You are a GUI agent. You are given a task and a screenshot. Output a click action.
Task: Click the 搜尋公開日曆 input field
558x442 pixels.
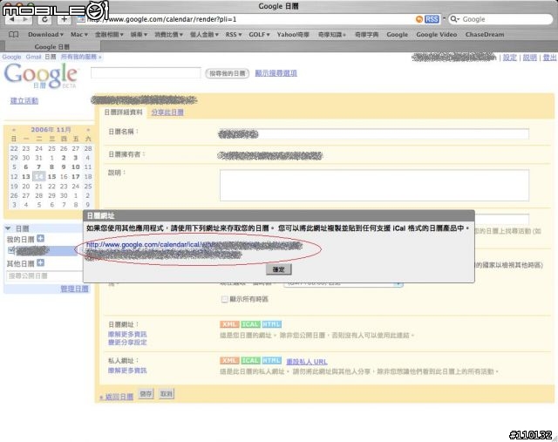[44, 275]
